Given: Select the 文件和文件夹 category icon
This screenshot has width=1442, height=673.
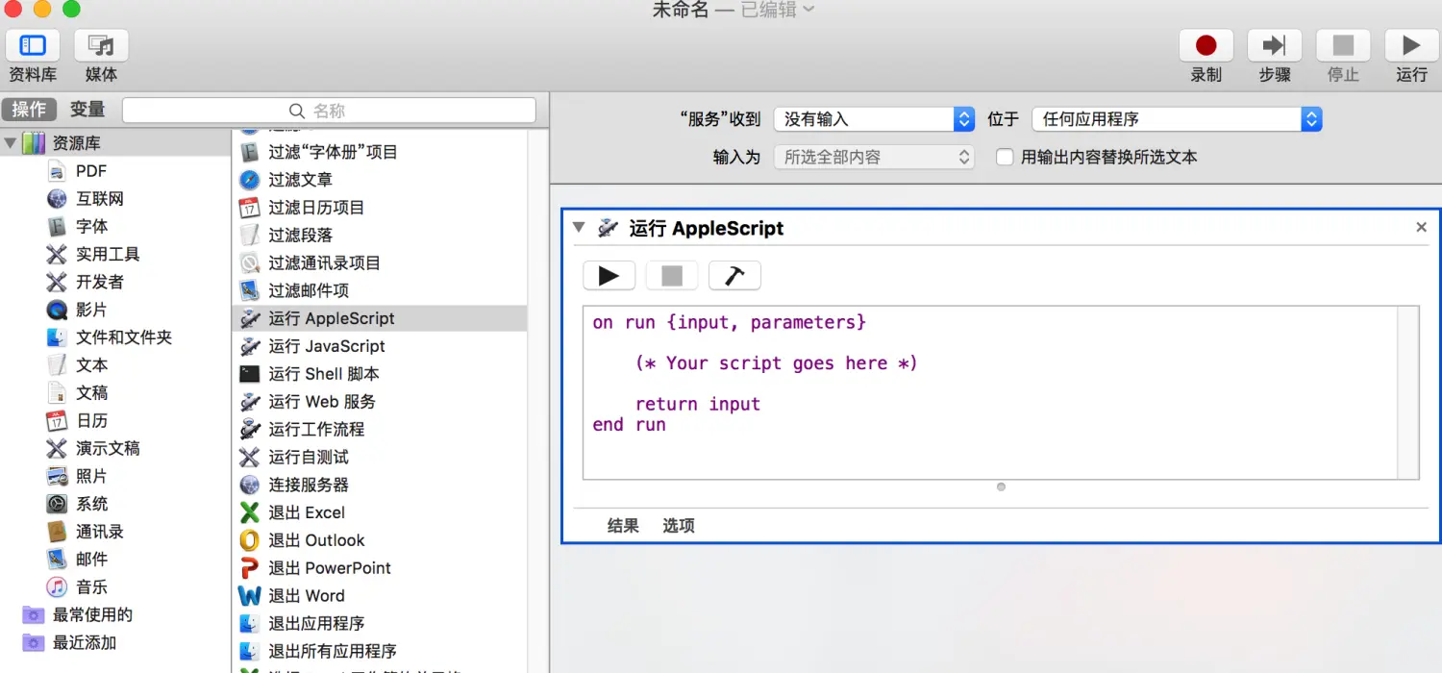Looking at the screenshot, I should click(57, 337).
